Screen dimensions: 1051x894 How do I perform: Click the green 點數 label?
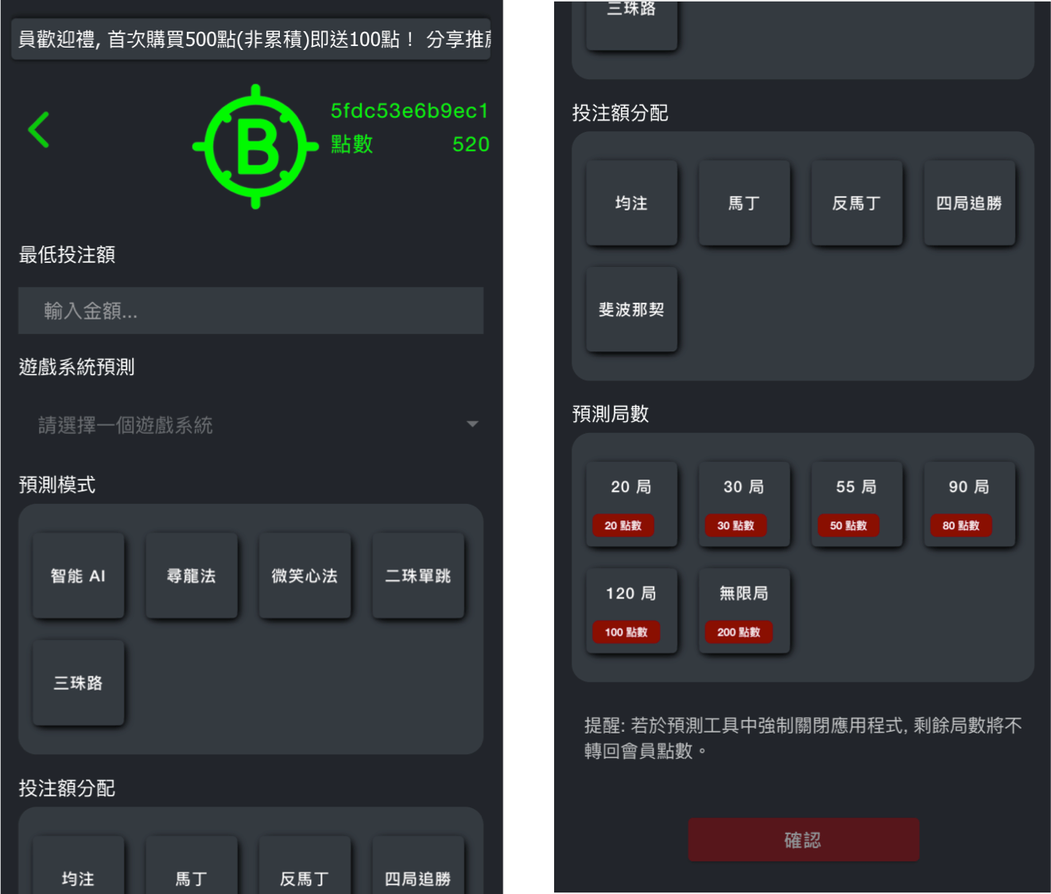tap(352, 144)
